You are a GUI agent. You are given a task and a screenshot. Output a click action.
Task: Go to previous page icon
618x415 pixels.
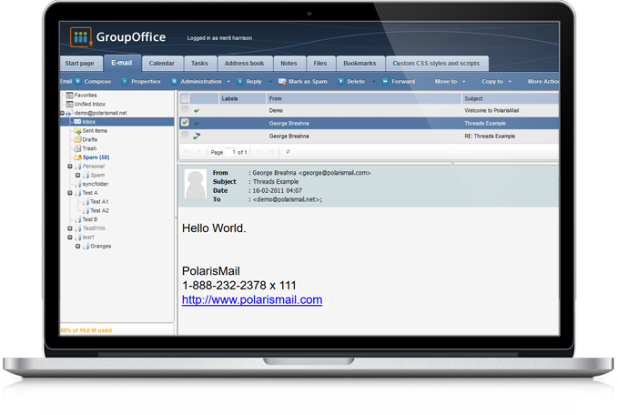tap(199, 152)
